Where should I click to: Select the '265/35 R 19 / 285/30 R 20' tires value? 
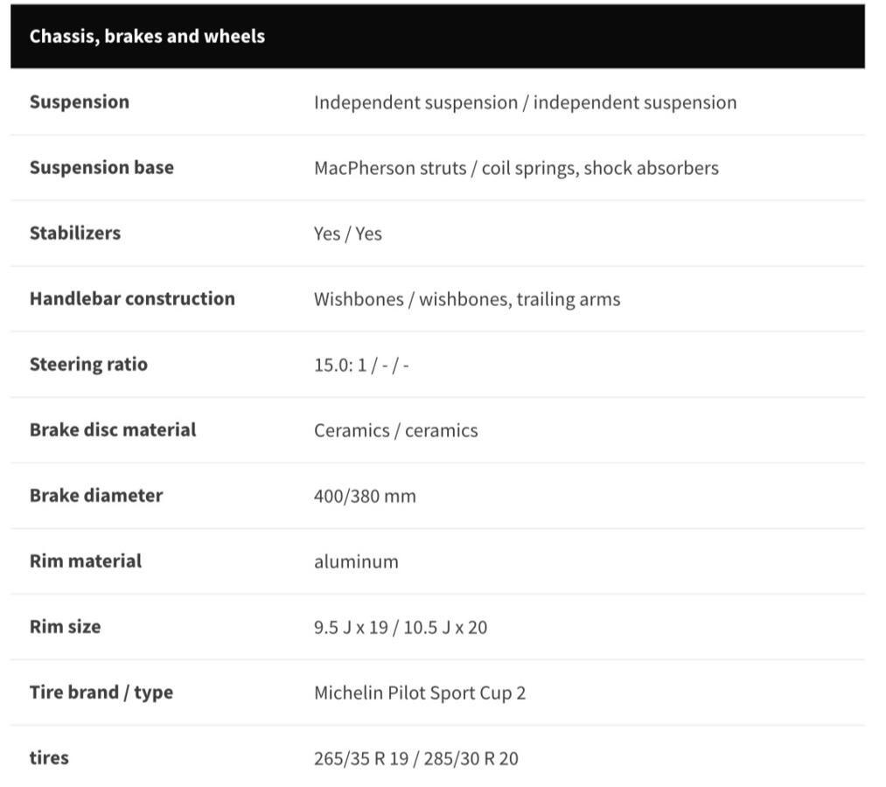(x=415, y=758)
